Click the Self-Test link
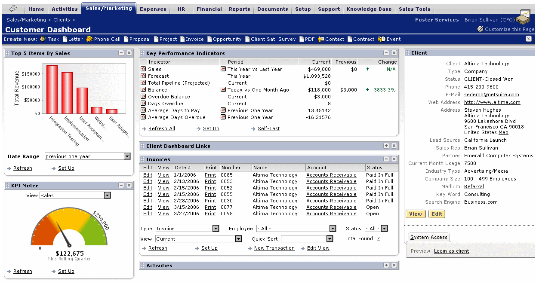 point(268,128)
